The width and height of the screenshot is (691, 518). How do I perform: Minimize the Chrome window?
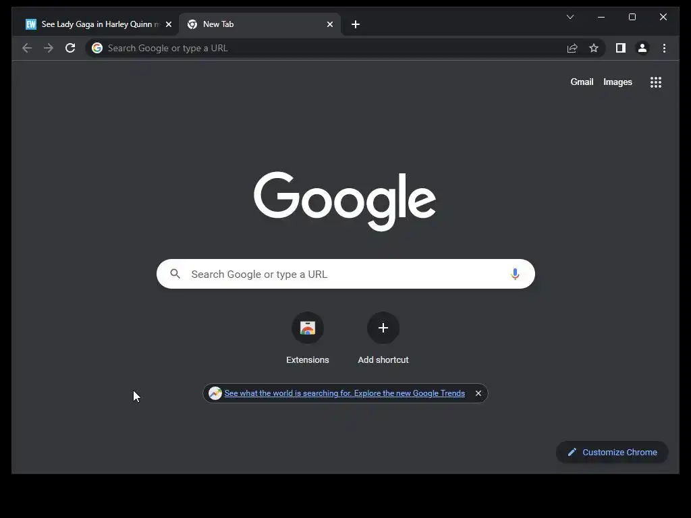click(x=601, y=17)
